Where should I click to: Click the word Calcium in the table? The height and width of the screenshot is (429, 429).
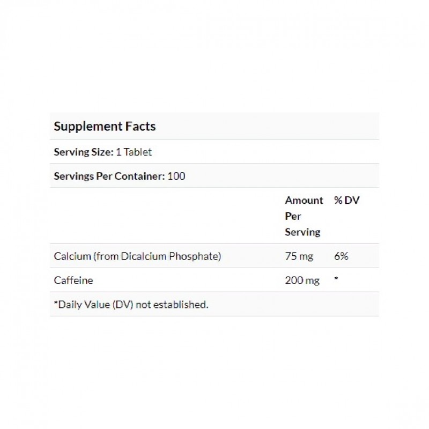pyautogui.click(x=72, y=256)
